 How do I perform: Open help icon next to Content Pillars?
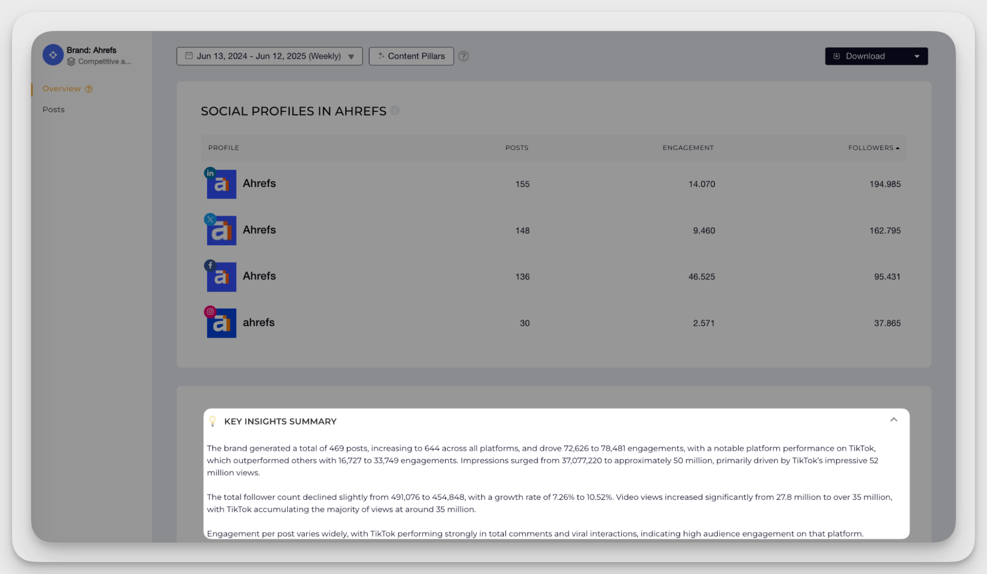(463, 56)
